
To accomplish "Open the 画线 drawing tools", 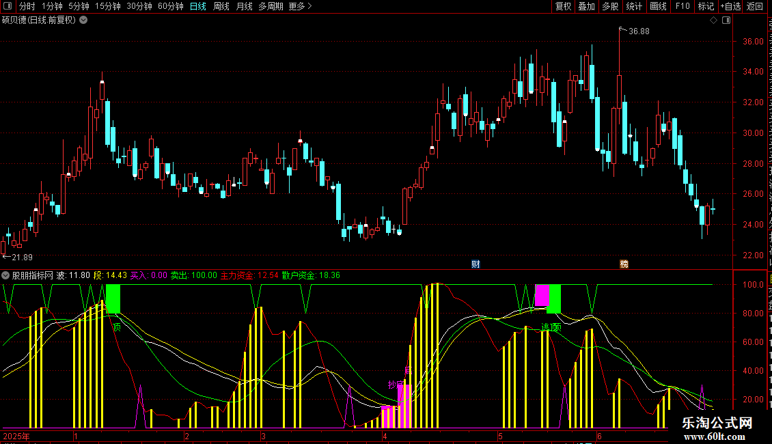I will 659,6.
